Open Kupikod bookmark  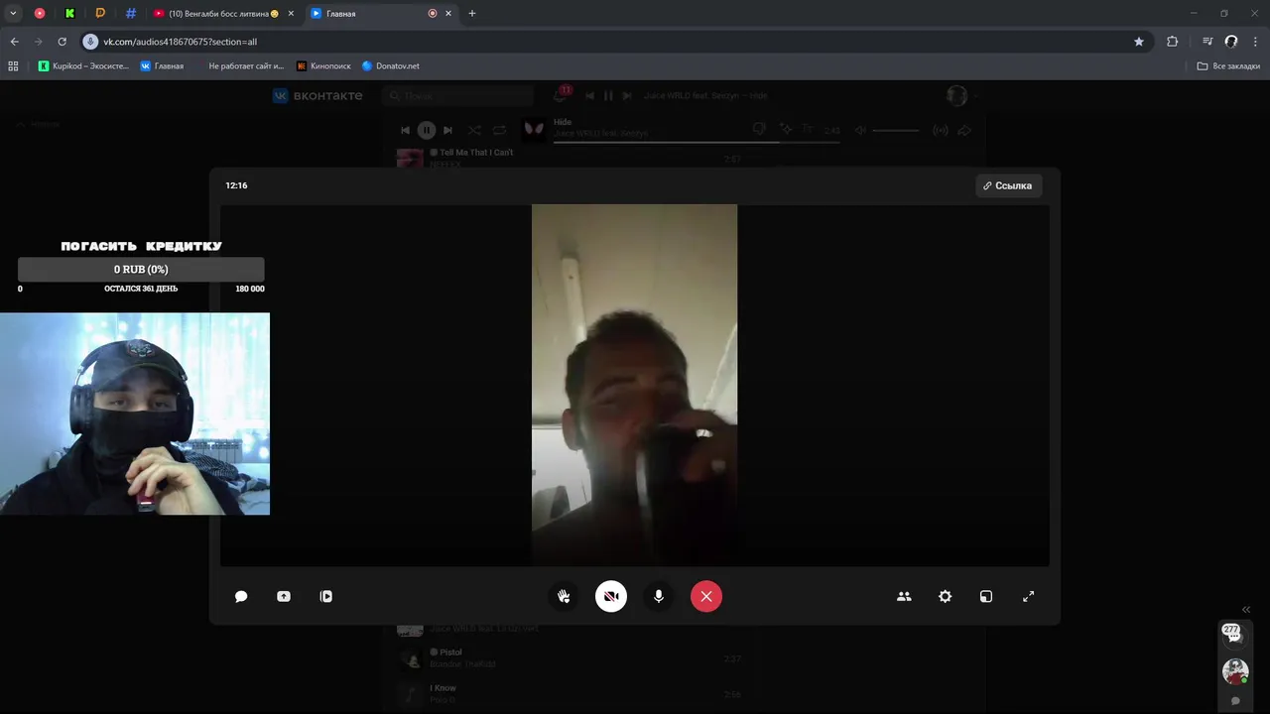[82, 65]
